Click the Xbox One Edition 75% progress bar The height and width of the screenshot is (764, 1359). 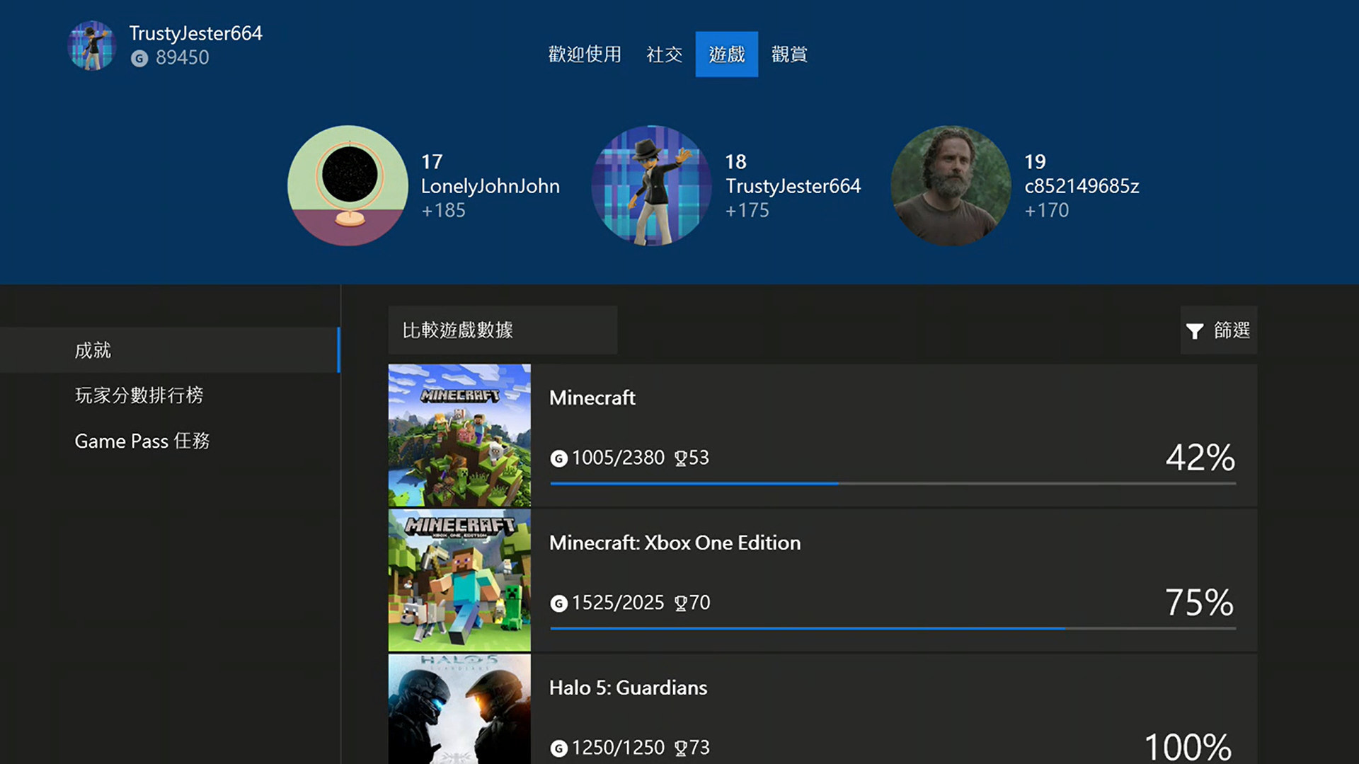(x=893, y=628)
